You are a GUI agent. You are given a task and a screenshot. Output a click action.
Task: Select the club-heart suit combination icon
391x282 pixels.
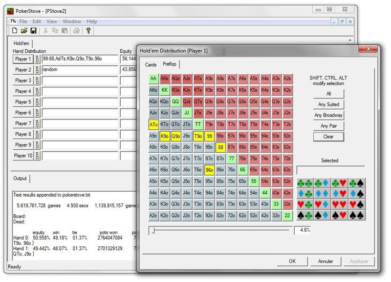pos(339,183)
